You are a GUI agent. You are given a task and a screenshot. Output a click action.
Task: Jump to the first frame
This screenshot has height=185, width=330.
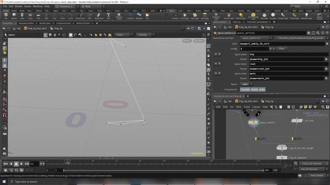click(x=6, y=163)
